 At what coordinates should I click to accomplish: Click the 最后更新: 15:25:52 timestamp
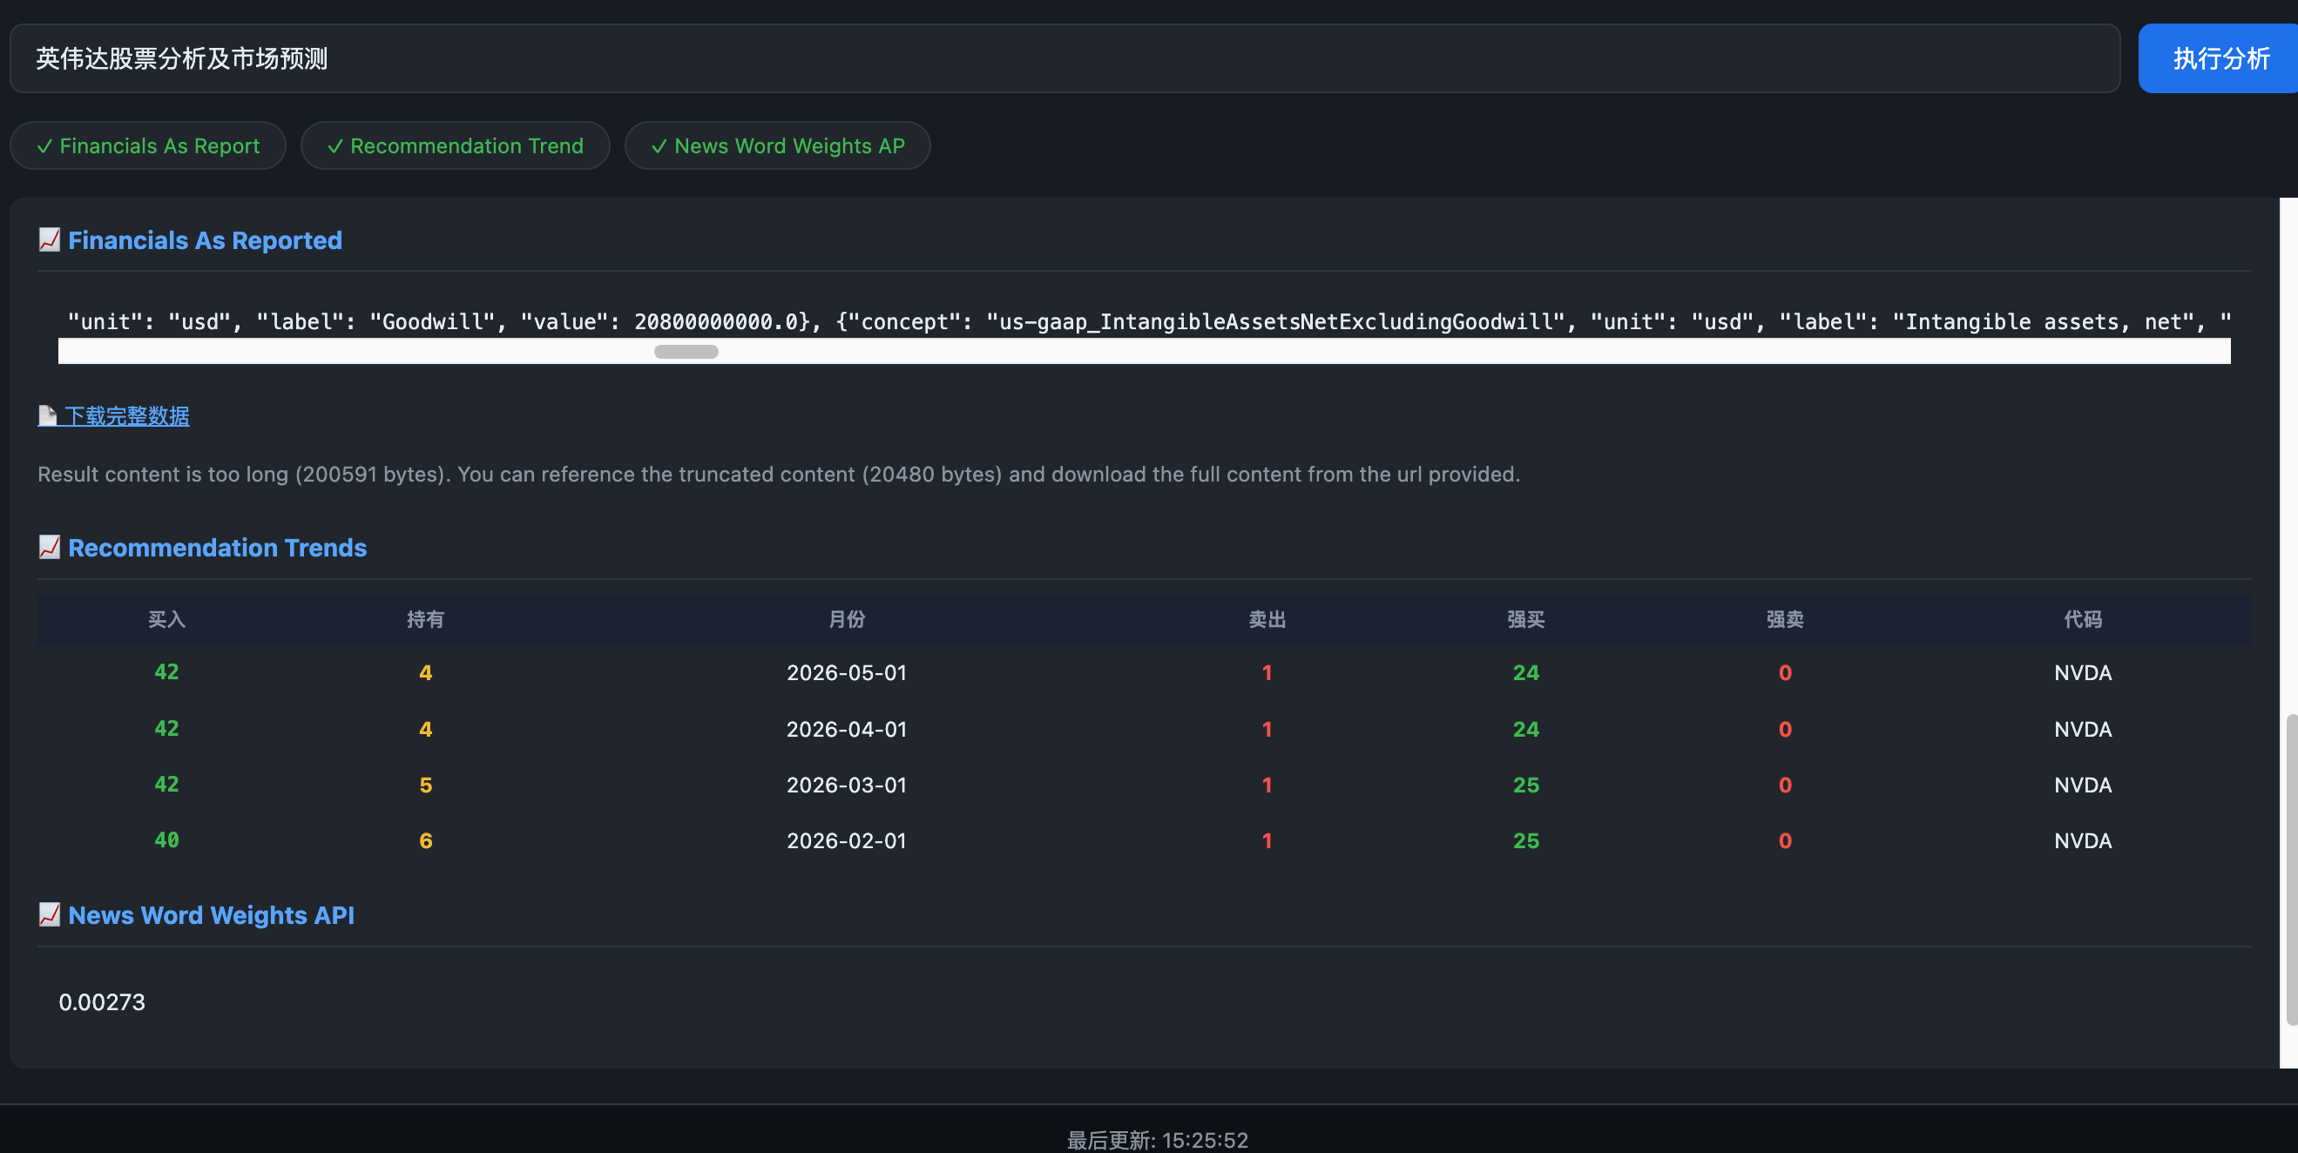click(x=1157, y=1140)
